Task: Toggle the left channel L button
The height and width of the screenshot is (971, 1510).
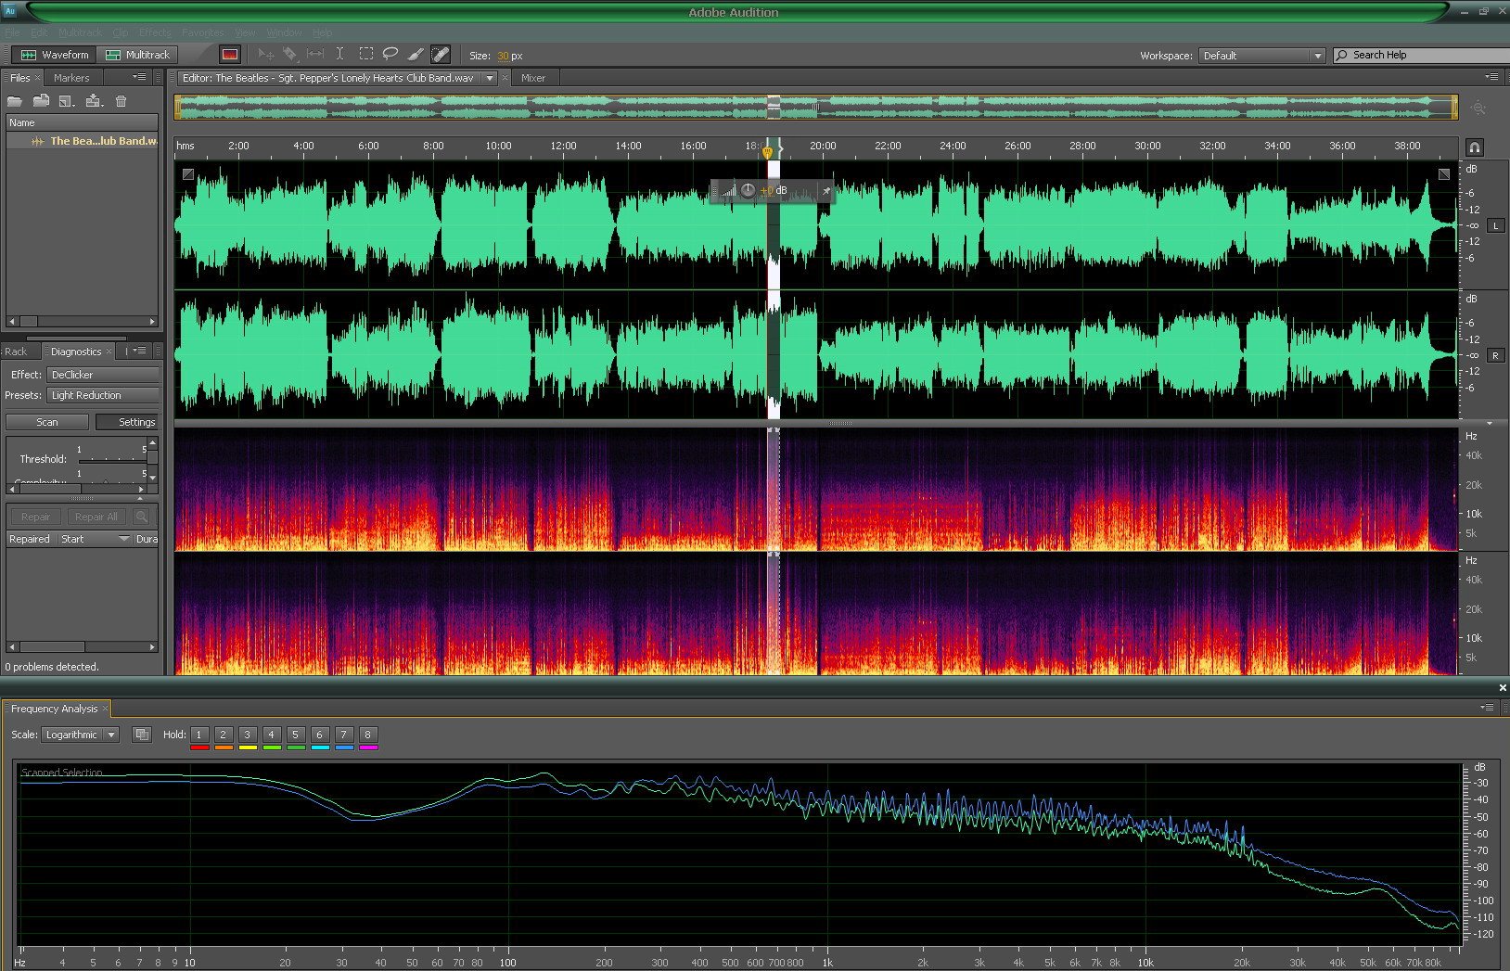Action: [1495, 225]
